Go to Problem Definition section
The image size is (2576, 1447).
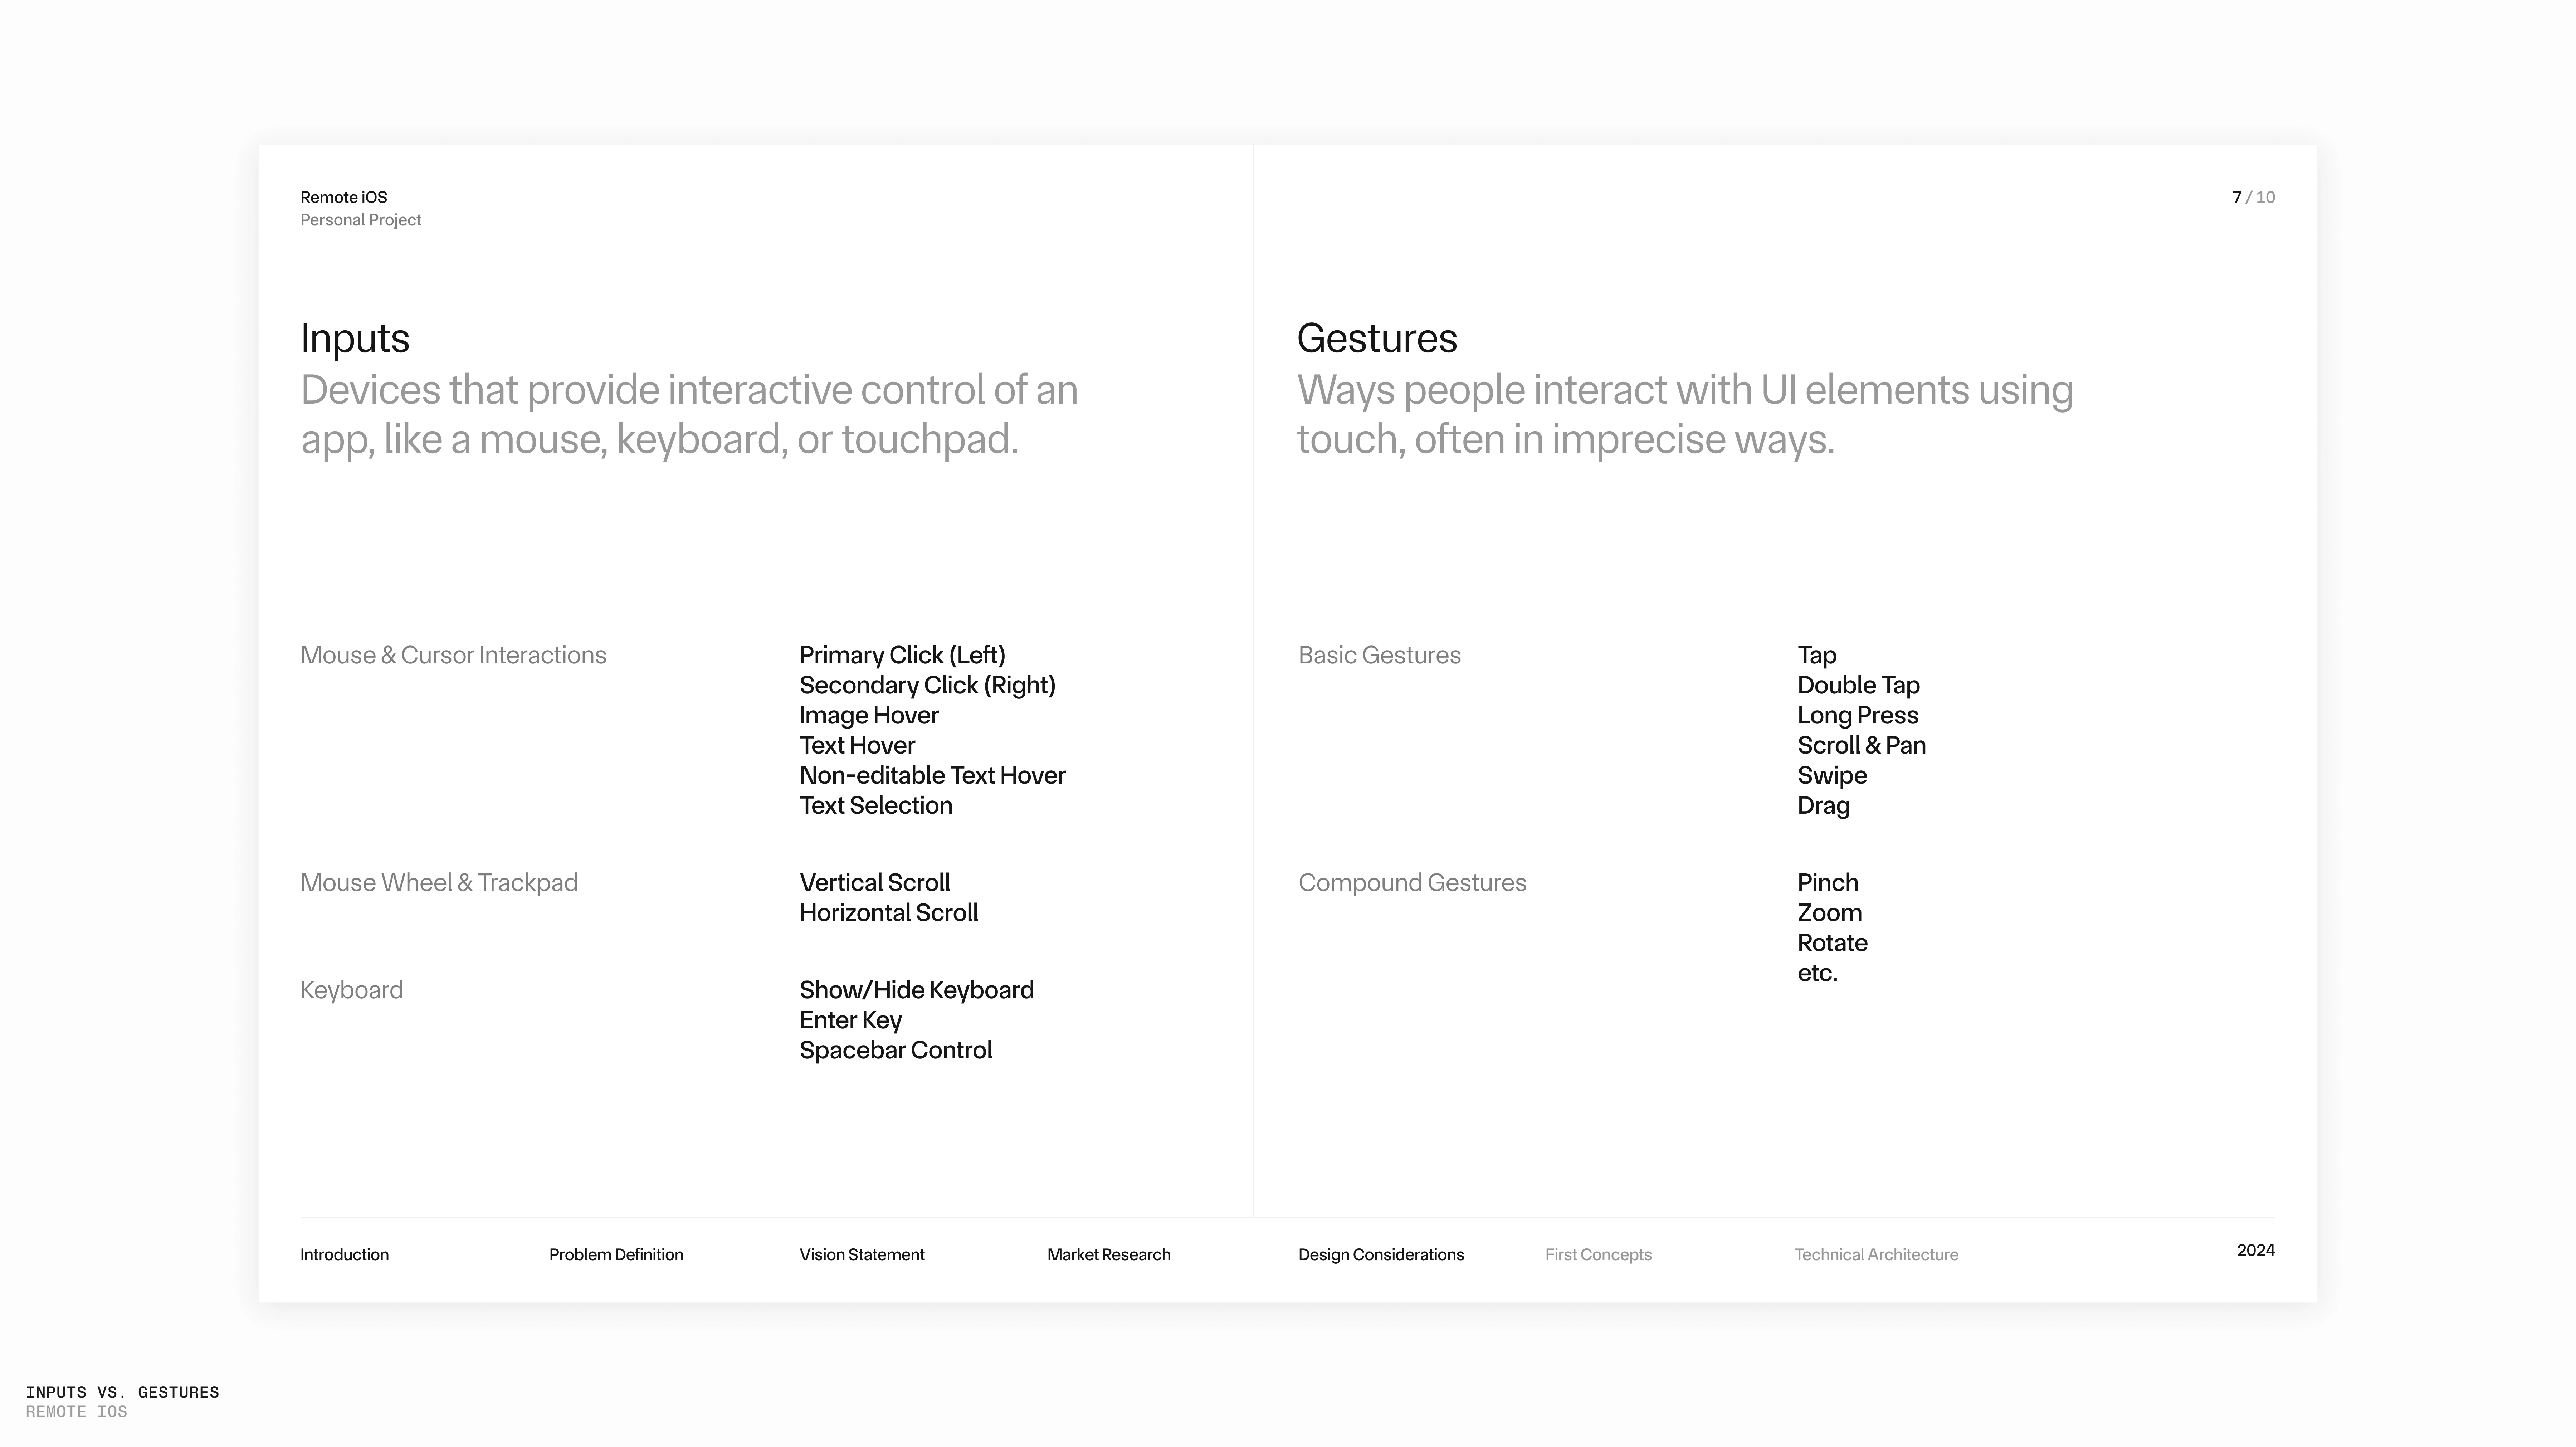[x=616, y=1254]
